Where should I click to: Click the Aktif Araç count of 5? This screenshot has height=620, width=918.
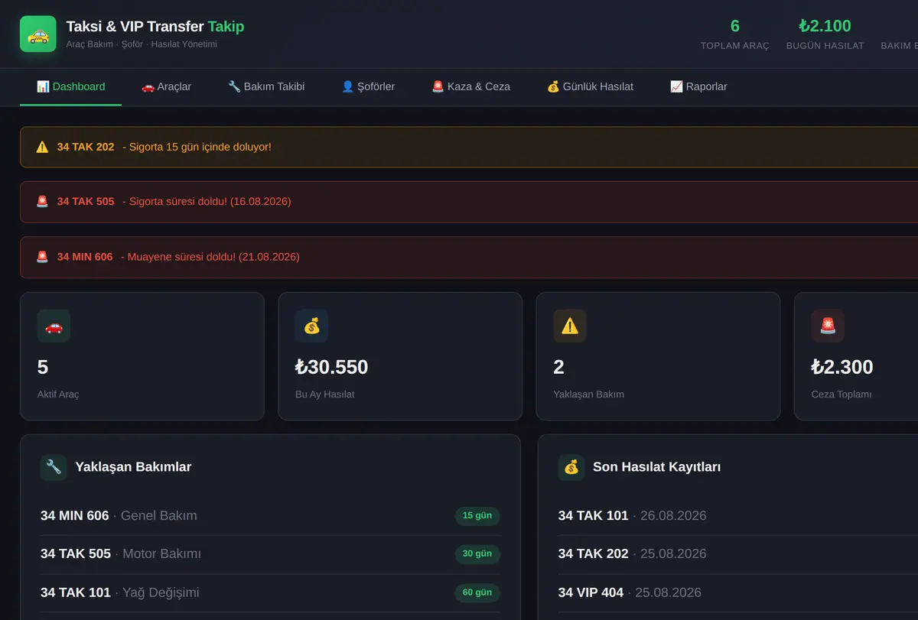pos(43,368)
